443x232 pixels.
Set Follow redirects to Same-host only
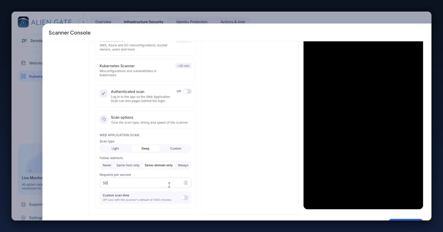coord(128,165)
